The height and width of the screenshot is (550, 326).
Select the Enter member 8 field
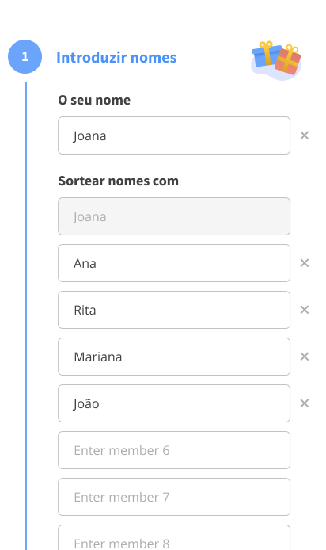(174, 538)
